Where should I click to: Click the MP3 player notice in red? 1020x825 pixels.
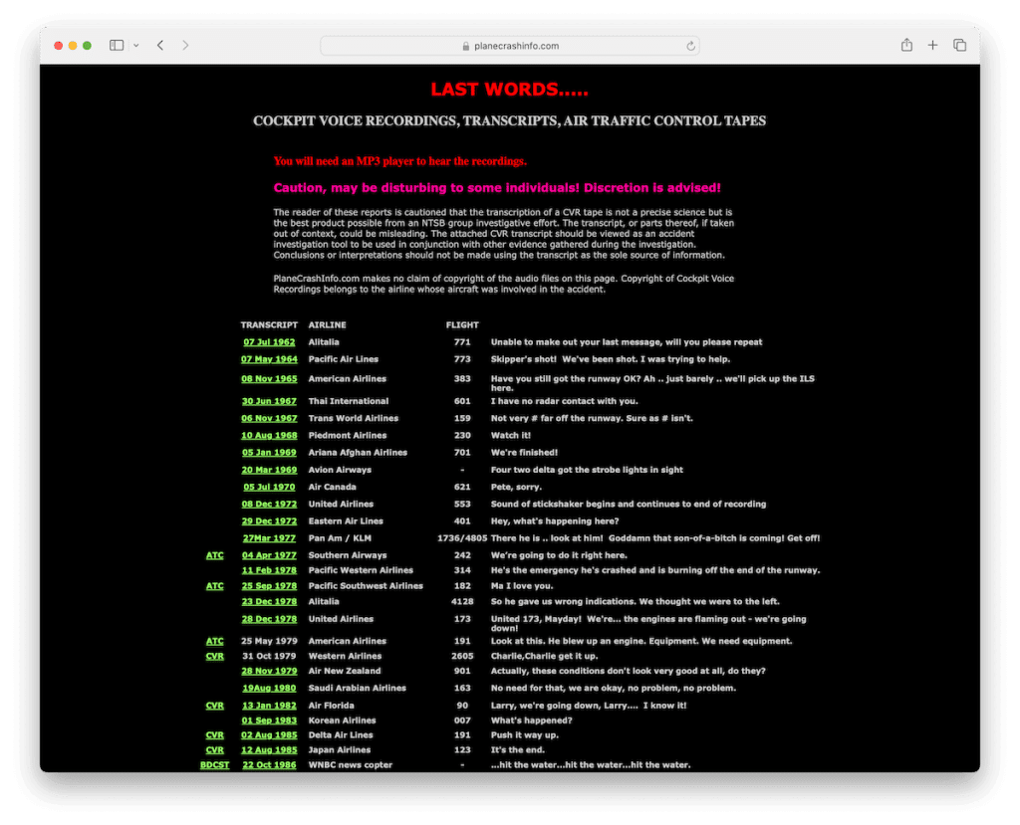(x=400, y=161)
